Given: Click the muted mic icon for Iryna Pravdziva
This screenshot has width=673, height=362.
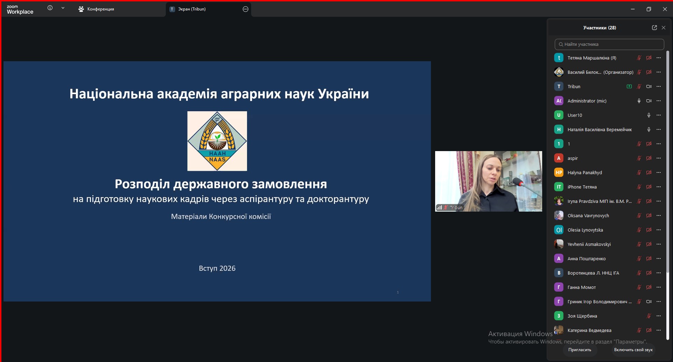Looking at the screenshot, I should [x=639, y=201].
